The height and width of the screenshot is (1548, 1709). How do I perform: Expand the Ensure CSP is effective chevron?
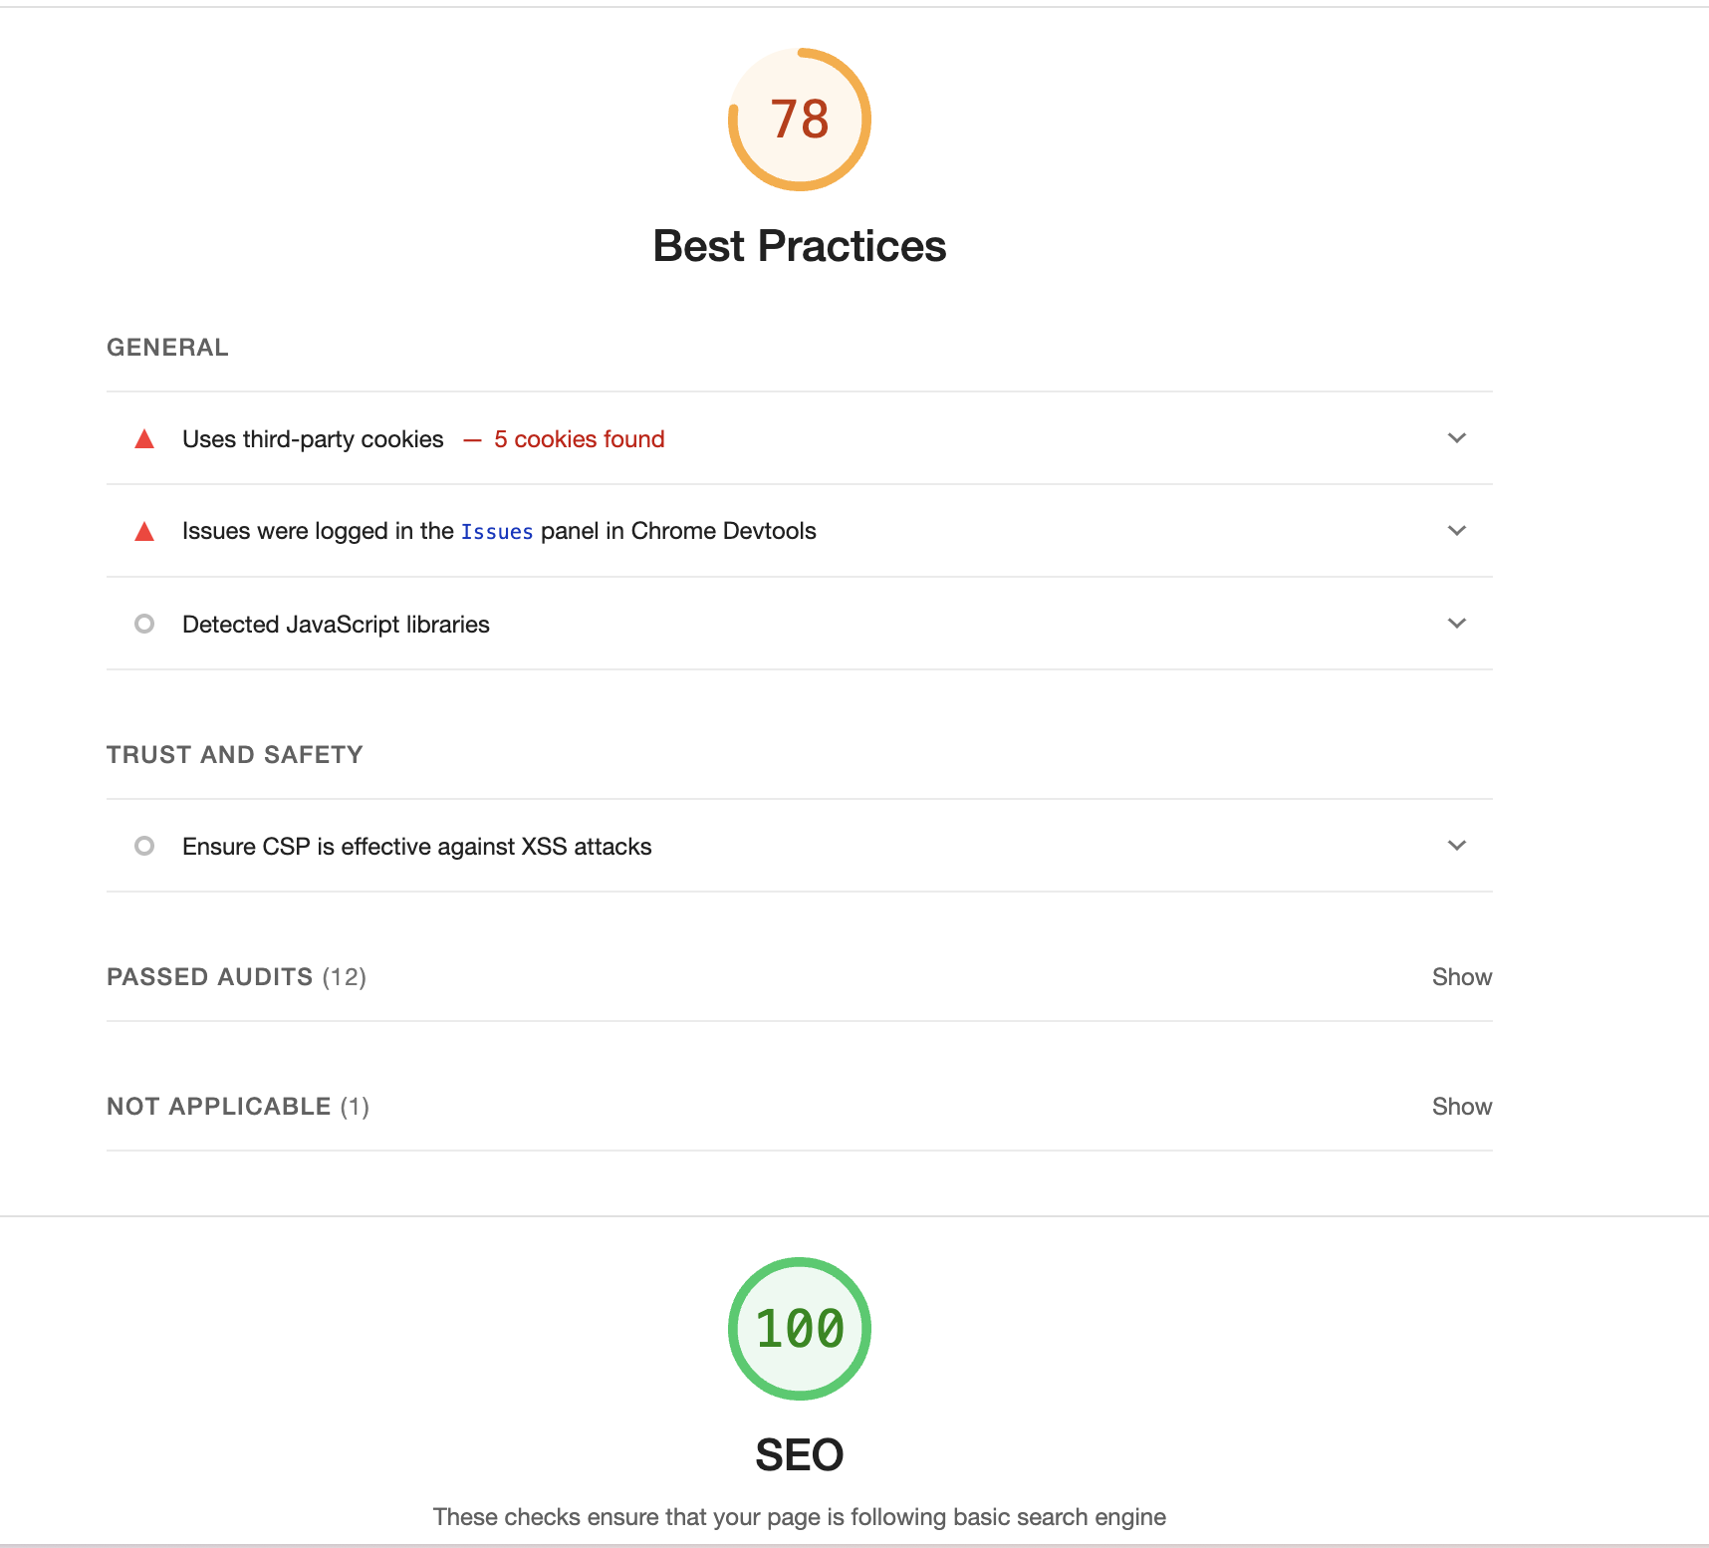(1457, 846)
